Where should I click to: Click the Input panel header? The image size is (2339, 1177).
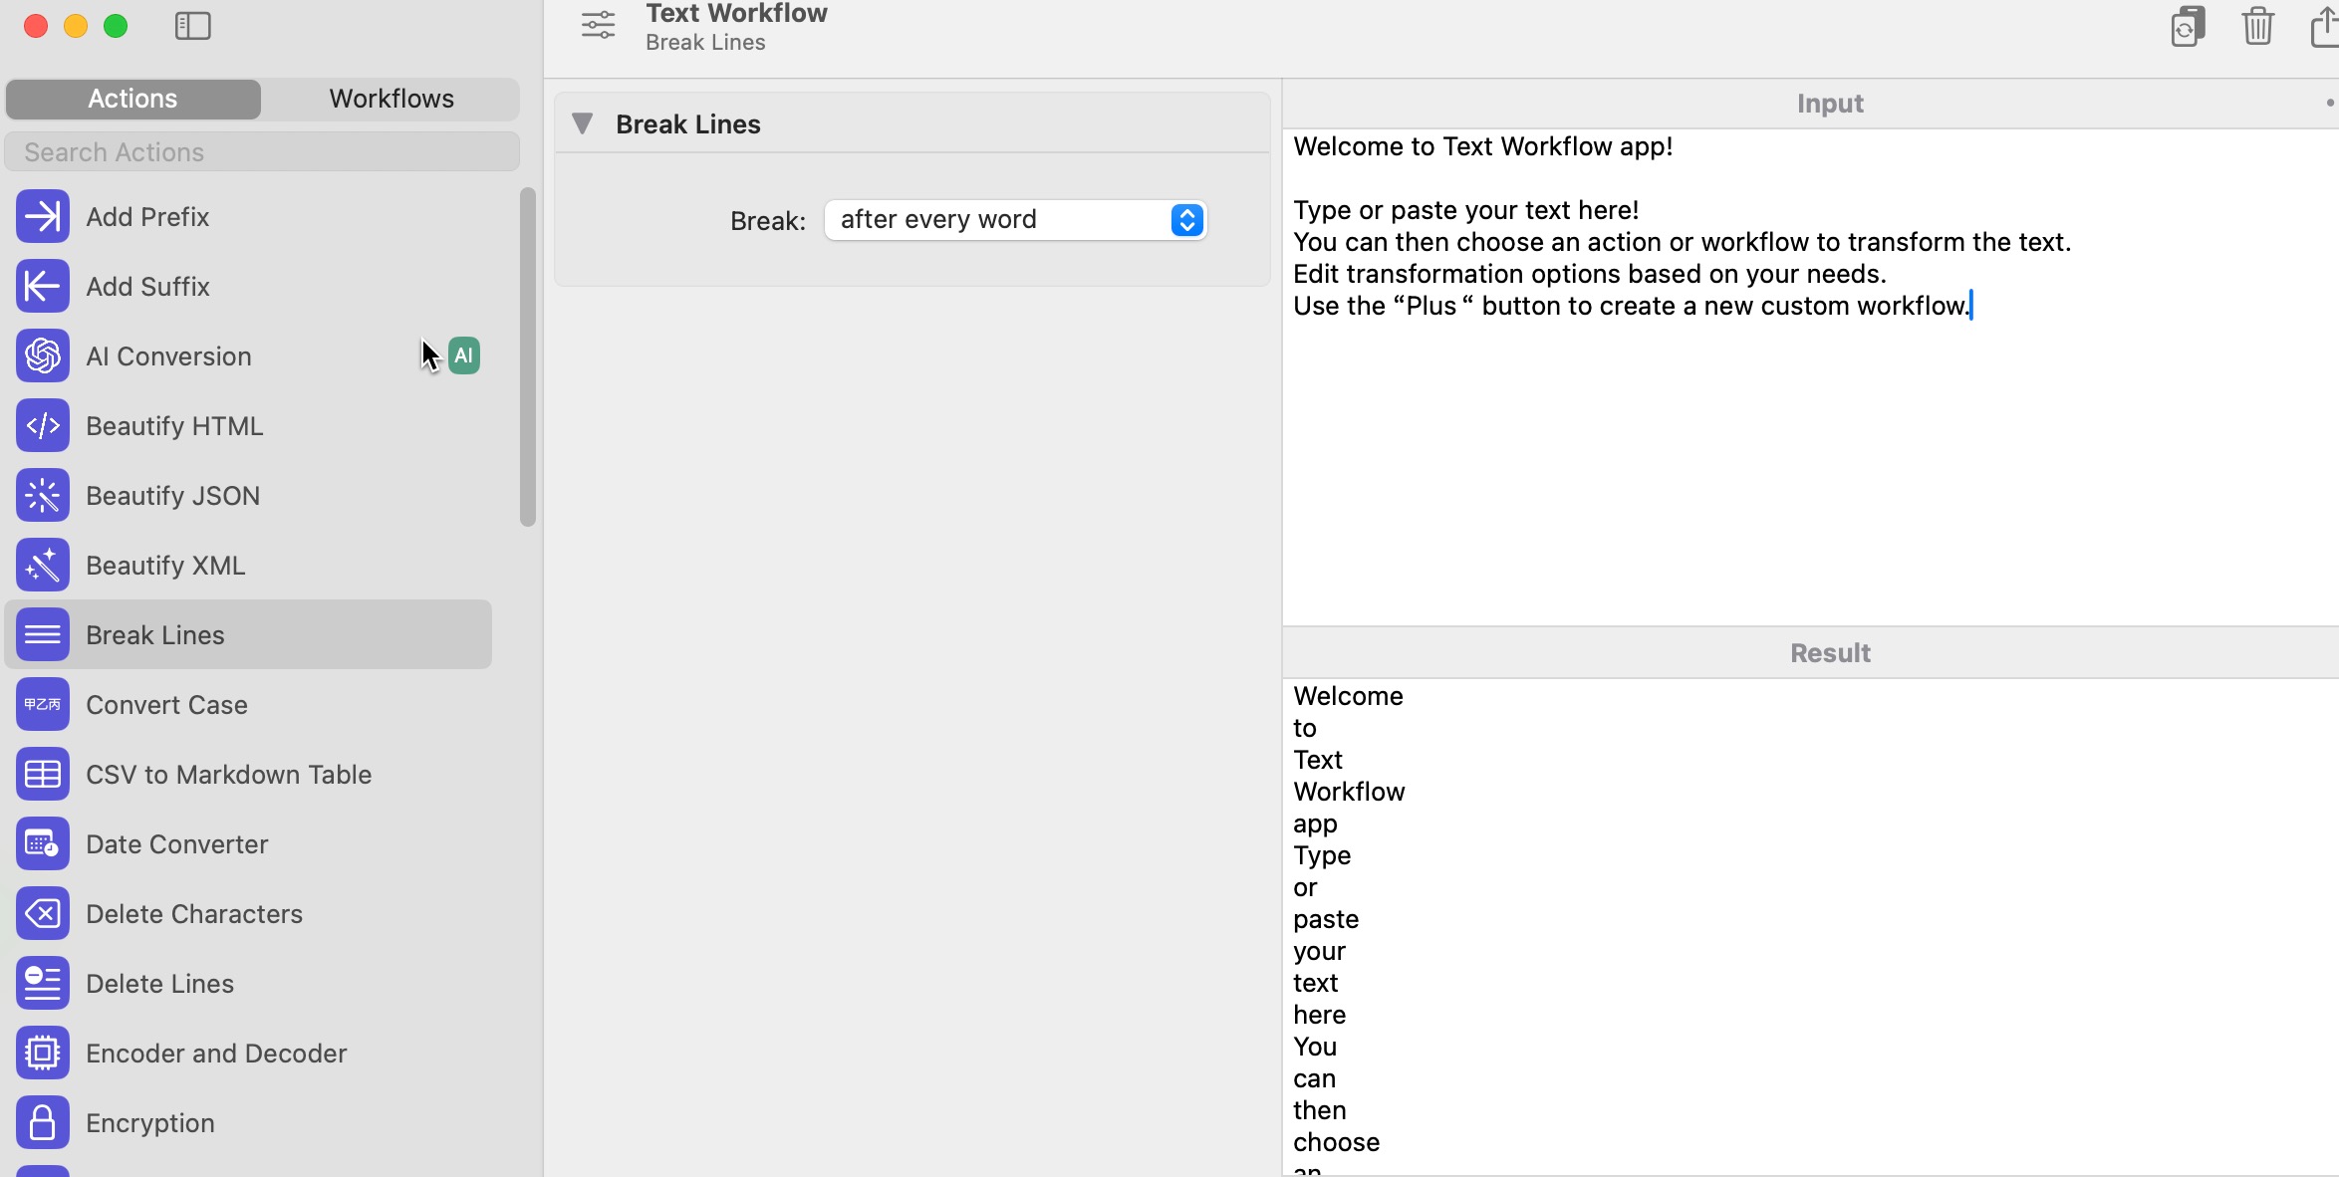point(1810,104)
